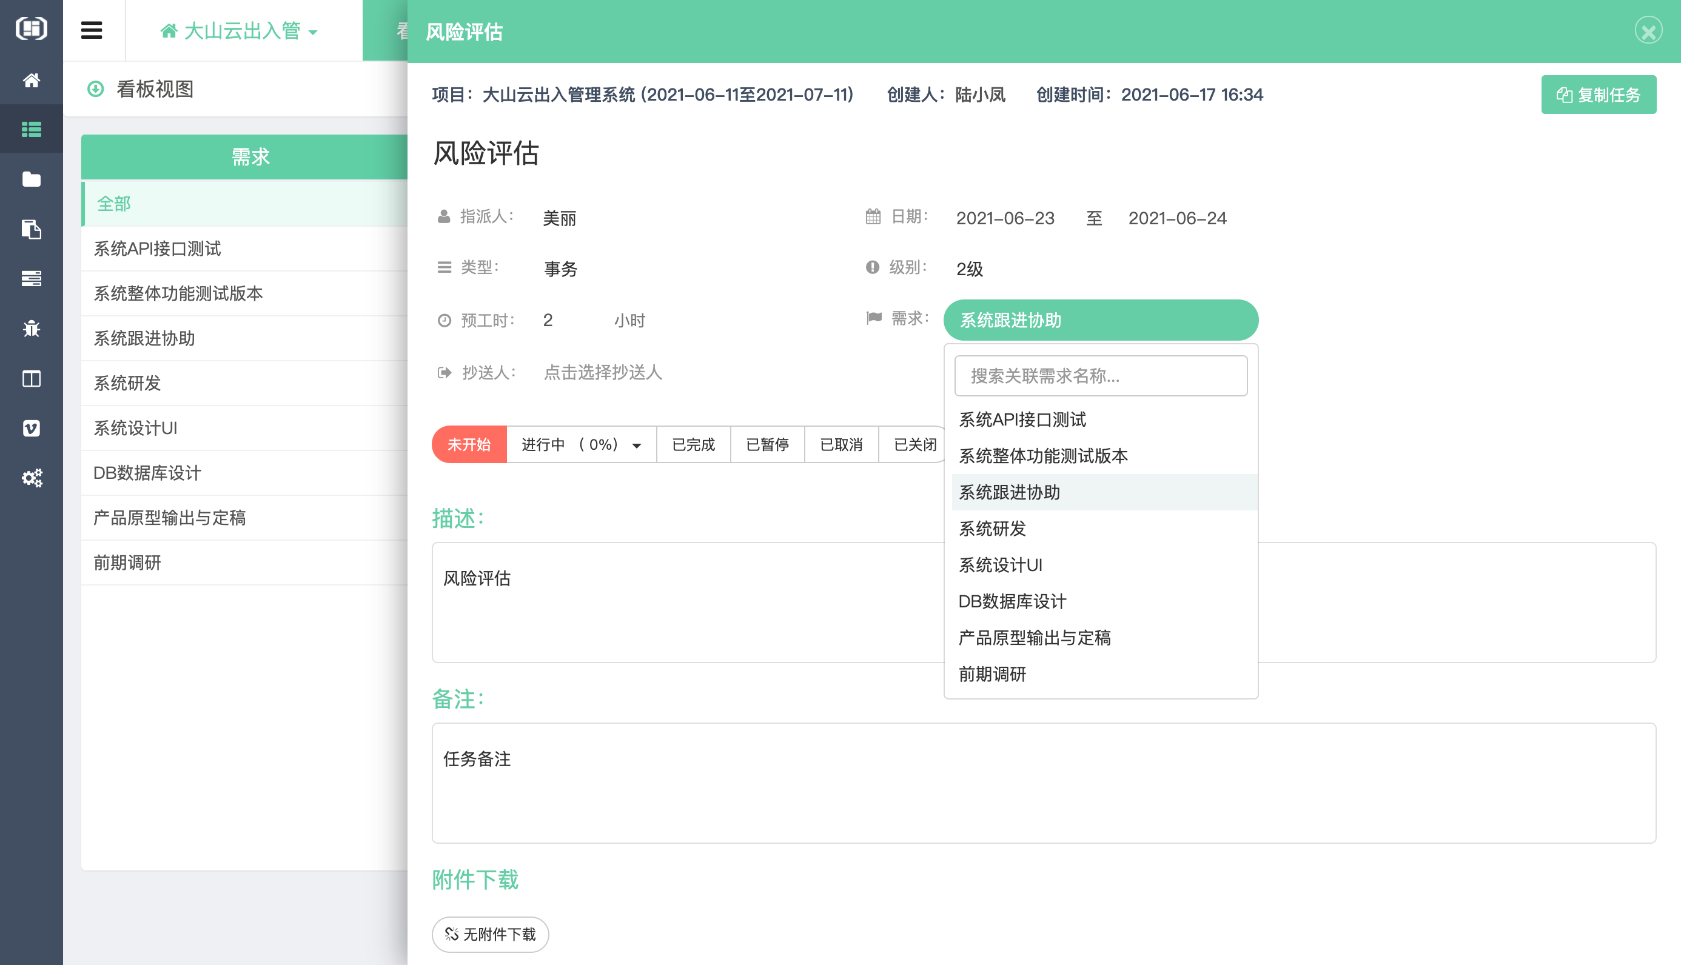Open the gears settings sidebar icon

31,478
